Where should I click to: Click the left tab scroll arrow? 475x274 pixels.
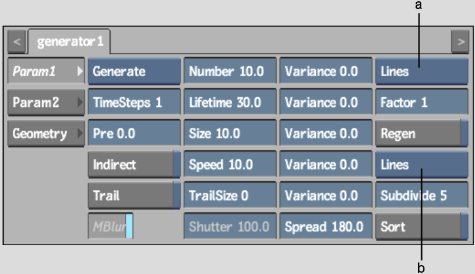point(17,42)
